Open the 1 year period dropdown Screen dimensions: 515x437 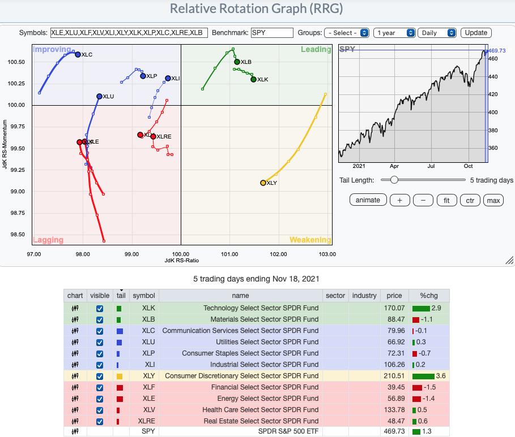[394, 33]
